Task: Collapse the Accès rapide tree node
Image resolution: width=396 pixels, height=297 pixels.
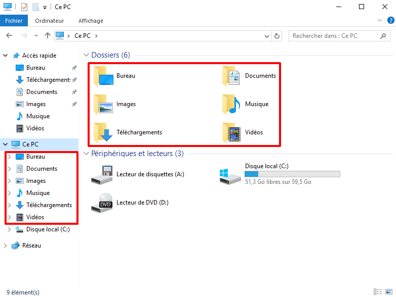Action: click(x=5, y=56)
